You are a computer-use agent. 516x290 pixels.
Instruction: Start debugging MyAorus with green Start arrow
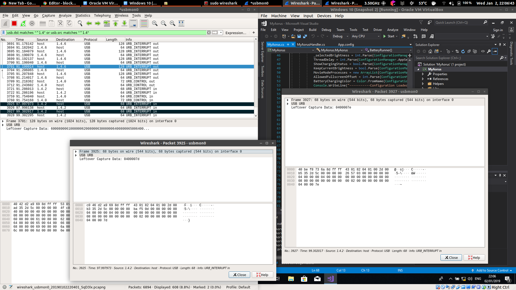pos(390,36)
